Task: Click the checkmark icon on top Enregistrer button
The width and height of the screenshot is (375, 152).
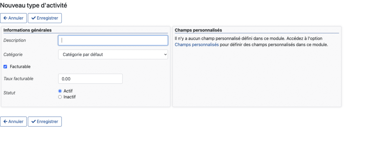Action: coord(34,18)
